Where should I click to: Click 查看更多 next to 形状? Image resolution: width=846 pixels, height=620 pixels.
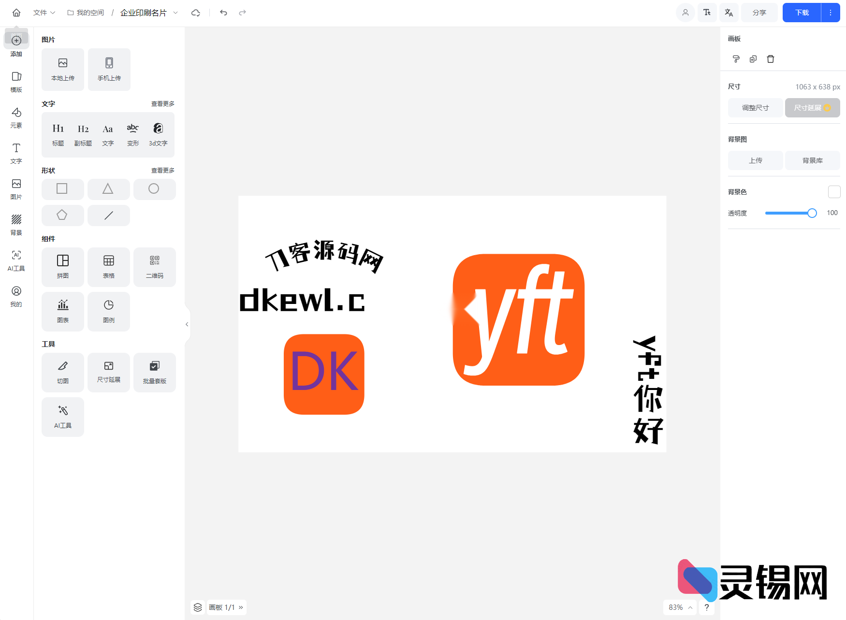tap(162, 170)
